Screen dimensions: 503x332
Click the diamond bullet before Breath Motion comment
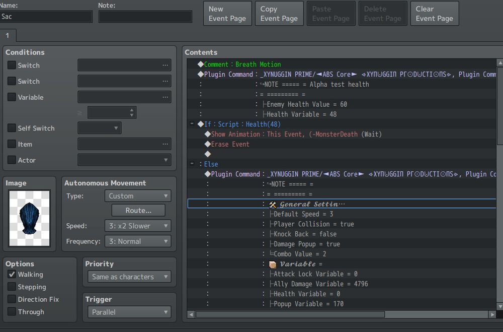[x=200, y=64]
